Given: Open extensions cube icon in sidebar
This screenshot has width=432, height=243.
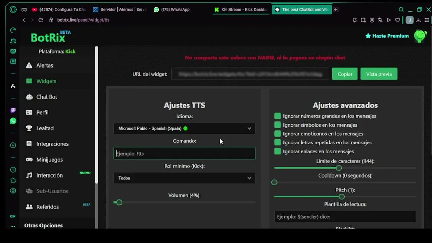Looking at the screenshot, I should coord(13,180).
